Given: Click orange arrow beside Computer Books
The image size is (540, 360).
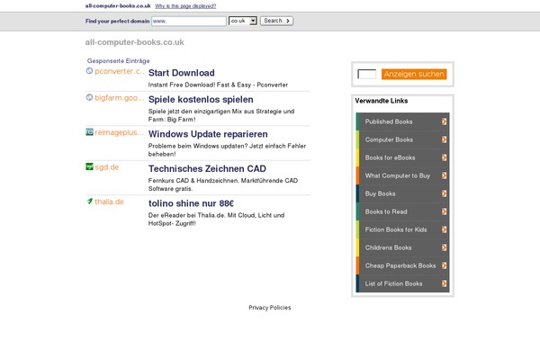Looking at the screenshot, I should 445,139.
